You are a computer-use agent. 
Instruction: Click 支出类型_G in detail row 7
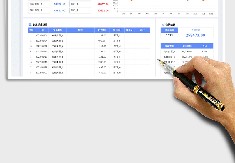(x=58, y=68)
